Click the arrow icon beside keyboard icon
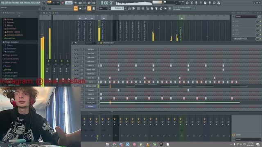Viewport: 262px width, 147px height. [80, 8]
